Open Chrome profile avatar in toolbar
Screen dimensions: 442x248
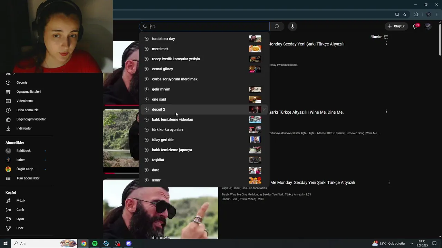[x=429, y=14]
